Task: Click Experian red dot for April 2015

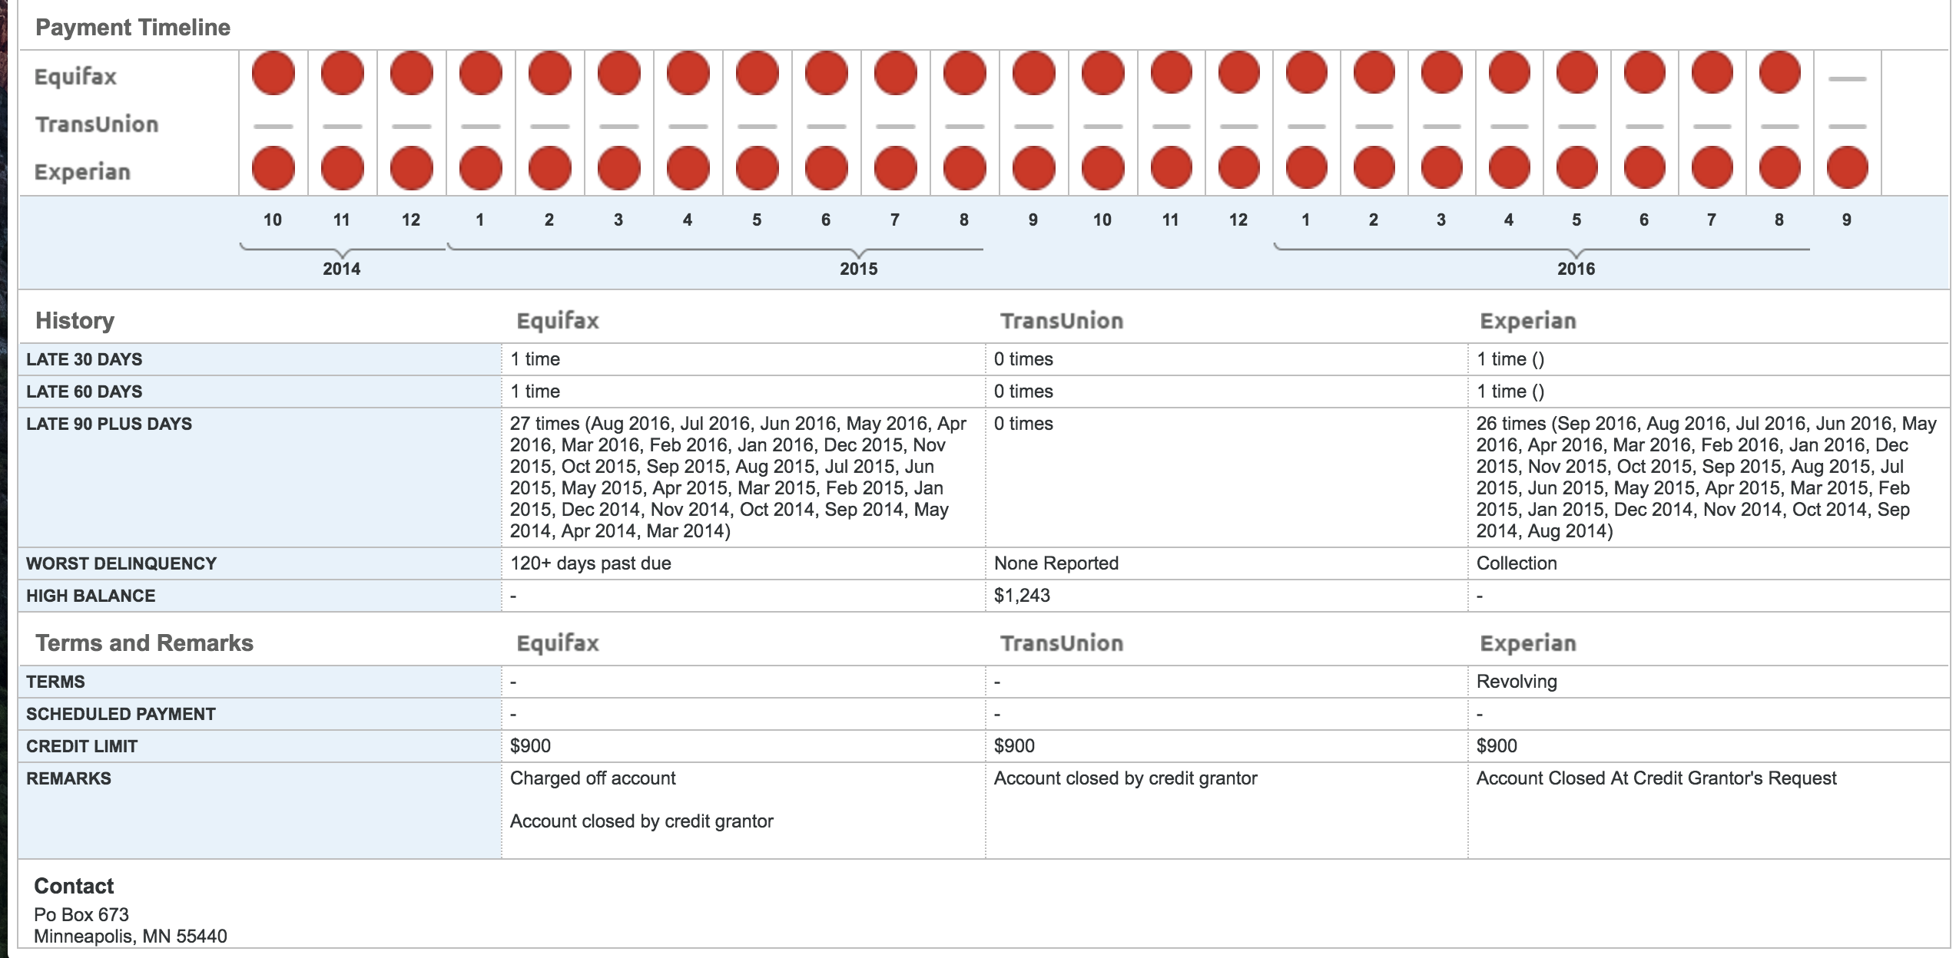Action: pyautogui.click(x=688, y=168)
